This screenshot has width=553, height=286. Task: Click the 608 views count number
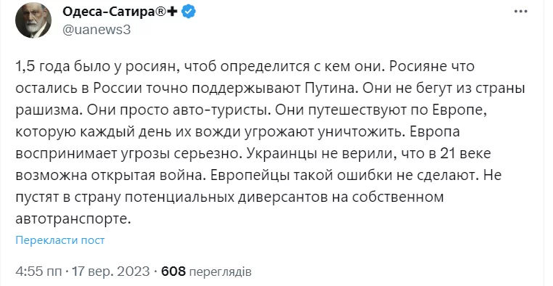(x=173, y=271)
